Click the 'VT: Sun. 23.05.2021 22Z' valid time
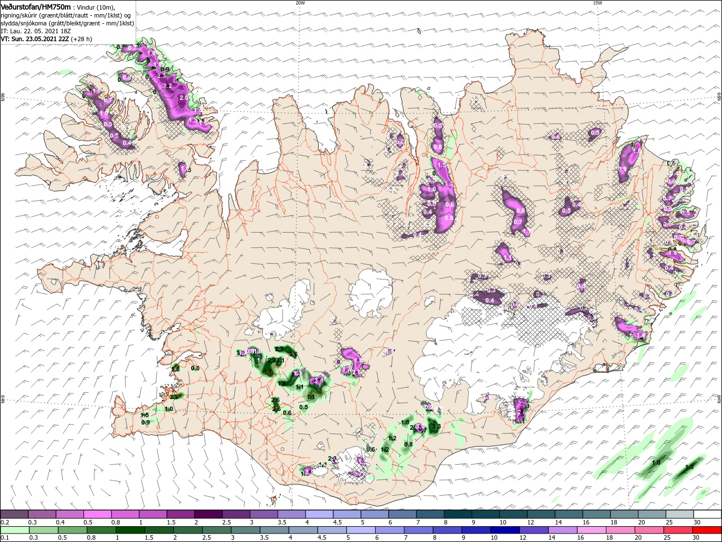 tap(35, 39)
